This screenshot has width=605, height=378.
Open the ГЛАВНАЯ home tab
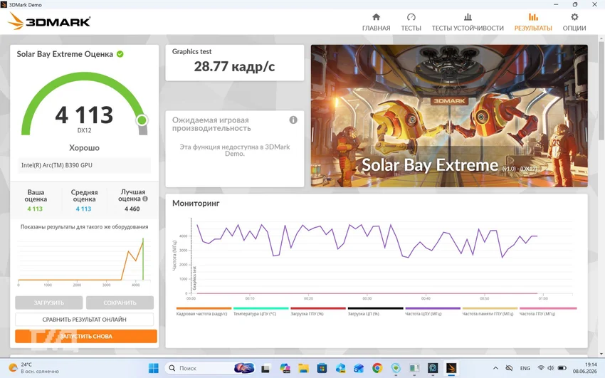376,22
